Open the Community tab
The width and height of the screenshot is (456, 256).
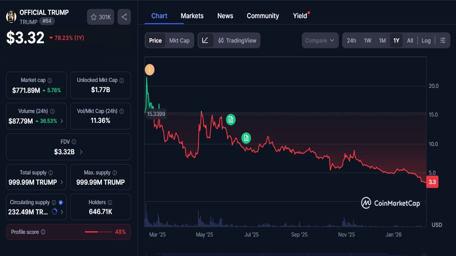[263, 16]
